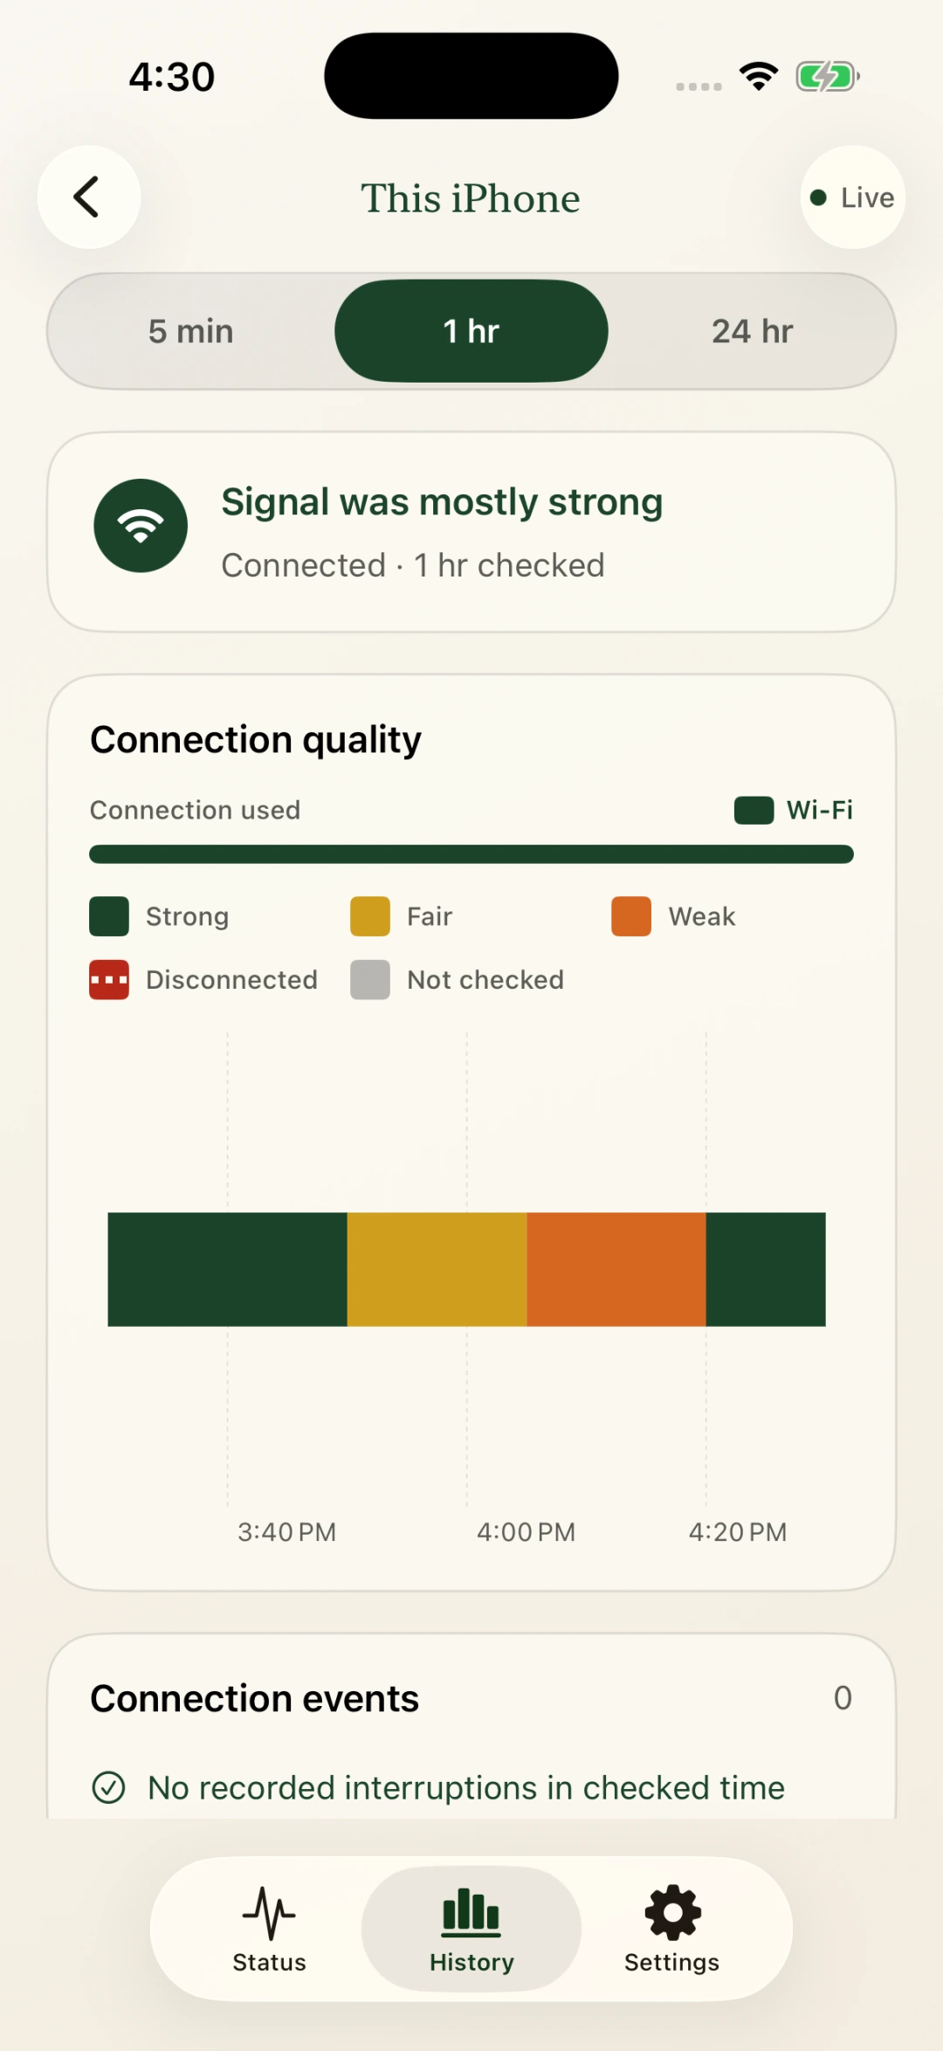Select the 1 hr time range
The width and height of the screenshot is (943, 2051).
(471, 331)
